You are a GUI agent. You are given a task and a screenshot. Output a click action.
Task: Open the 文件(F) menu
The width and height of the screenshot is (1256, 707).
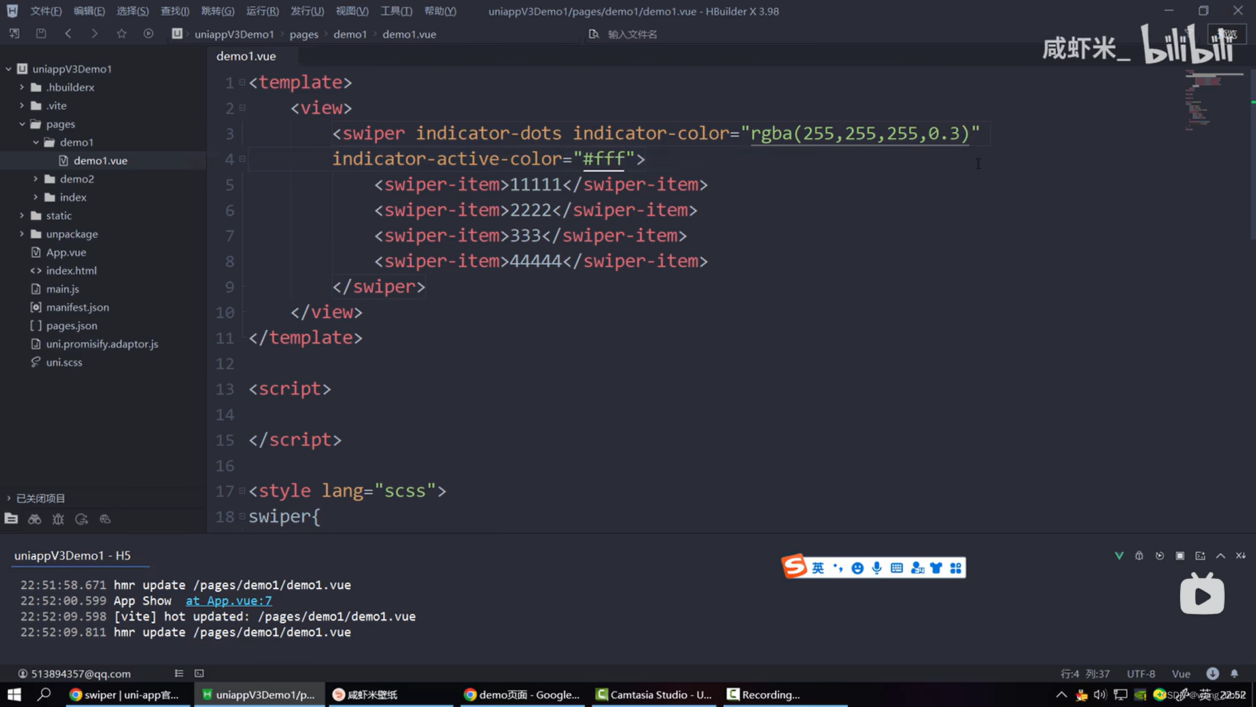coord(46,11)
